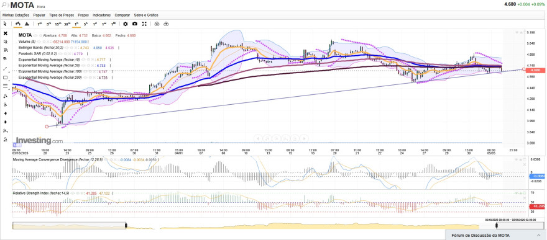Image resolution: width=547 pixels, height=240 pixels.
Task: Select the trend line drawing tool
Action: point(5,69)
